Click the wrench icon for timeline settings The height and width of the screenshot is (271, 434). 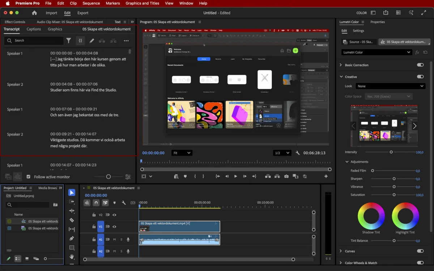pyautogui.click(x=123, y=203)
